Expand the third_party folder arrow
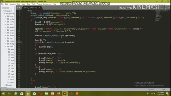Image resolution: width=171 pixels, height=96 pixels. [x=6, y=44]
